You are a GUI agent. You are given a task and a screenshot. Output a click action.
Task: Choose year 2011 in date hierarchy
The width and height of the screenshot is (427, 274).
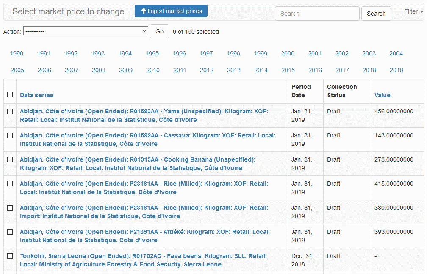[180, 70]
